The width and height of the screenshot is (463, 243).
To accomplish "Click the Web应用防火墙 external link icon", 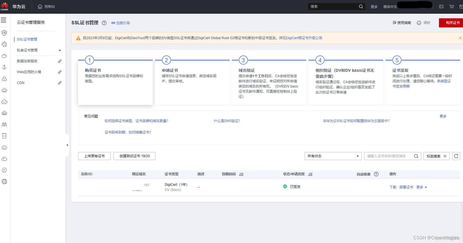I will click(60, 72).
